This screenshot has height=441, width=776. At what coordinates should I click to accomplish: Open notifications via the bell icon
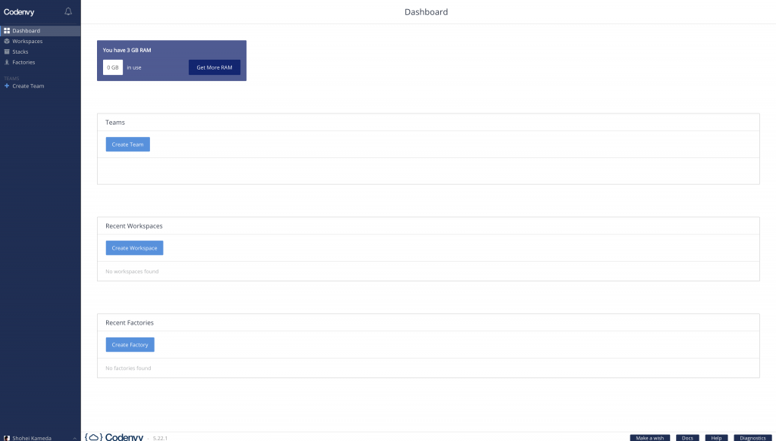point(67,12)
